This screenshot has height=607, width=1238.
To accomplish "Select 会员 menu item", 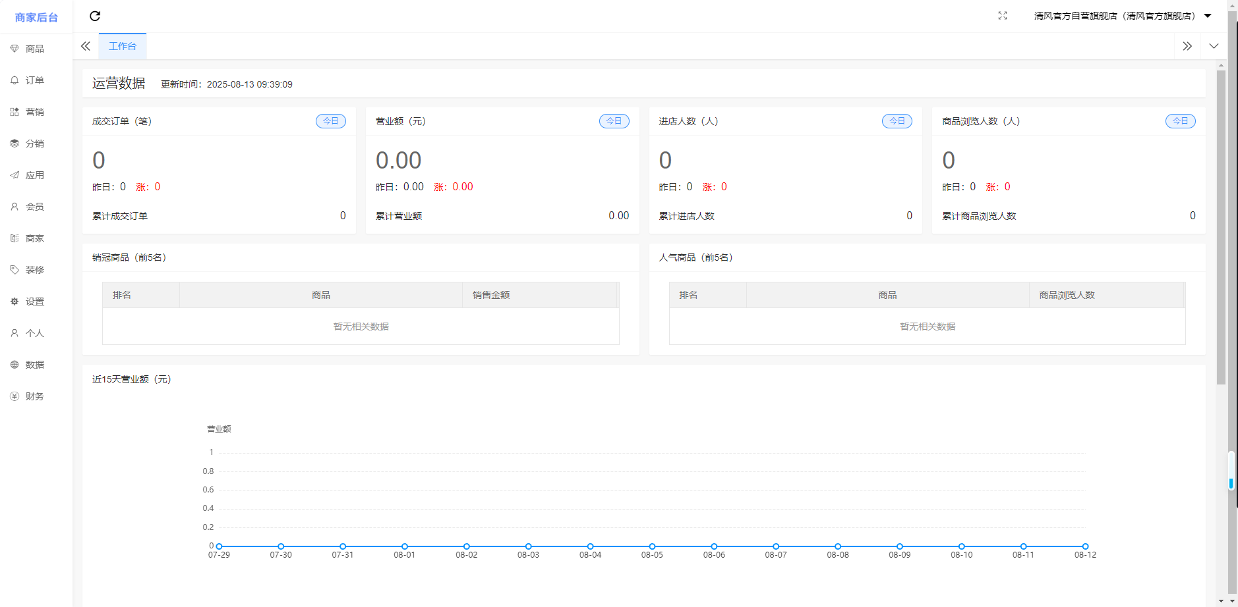I will (x=34, y=207).
